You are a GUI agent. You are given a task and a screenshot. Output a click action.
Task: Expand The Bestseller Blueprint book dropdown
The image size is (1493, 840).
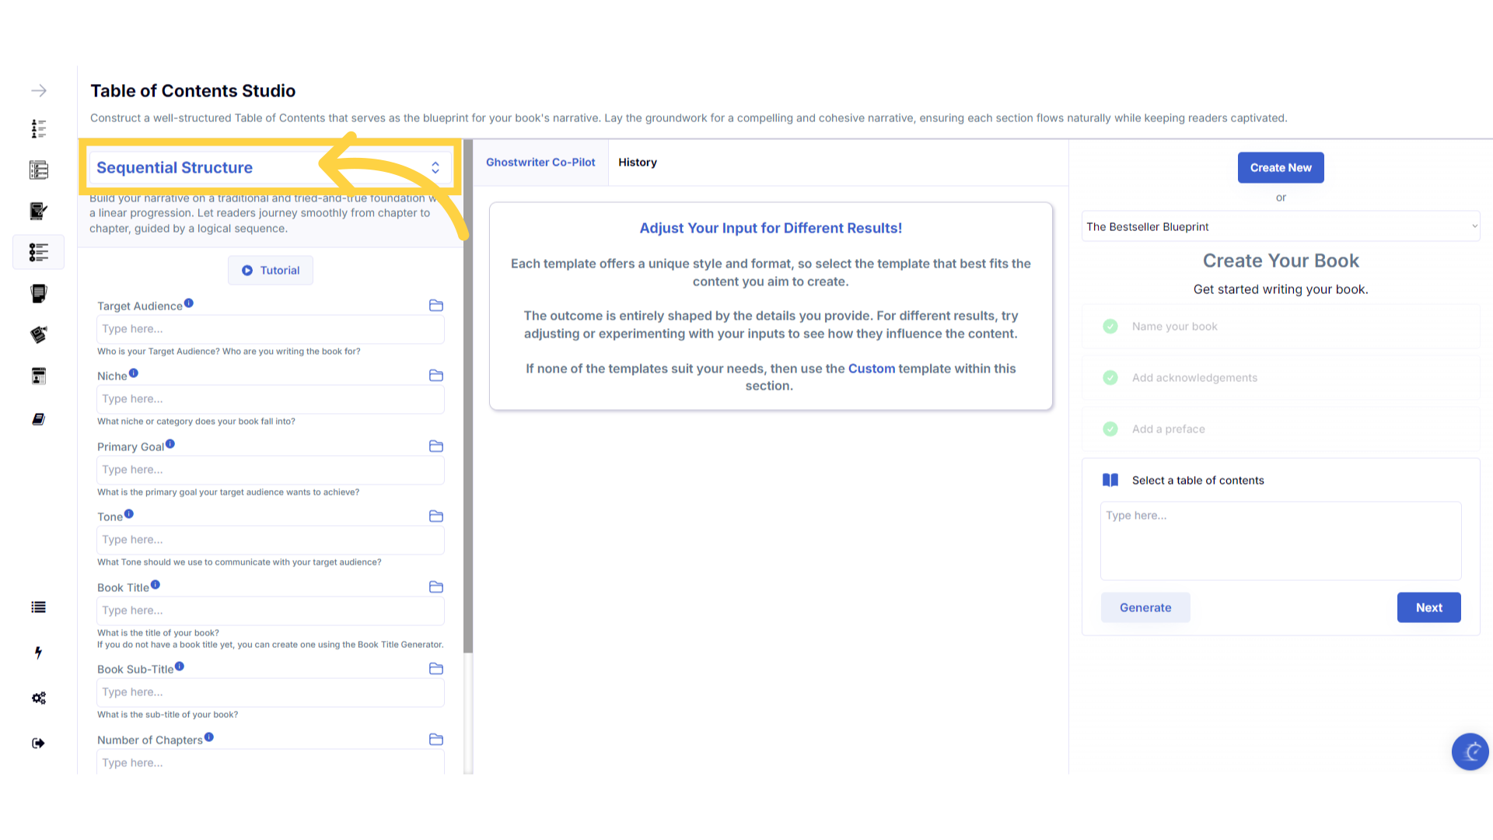tap(1280, 227)
